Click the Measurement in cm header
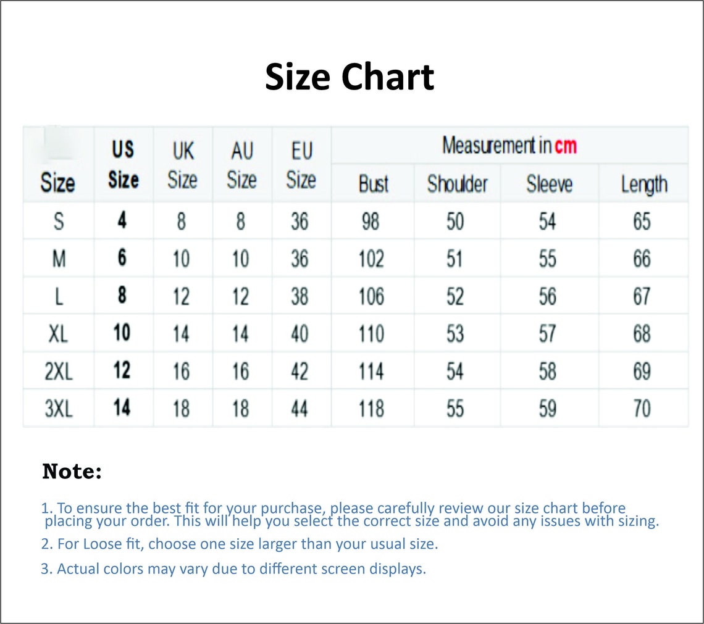Image resolution: width=704 pixels, height=624 pixels. [x=509, y=146]
